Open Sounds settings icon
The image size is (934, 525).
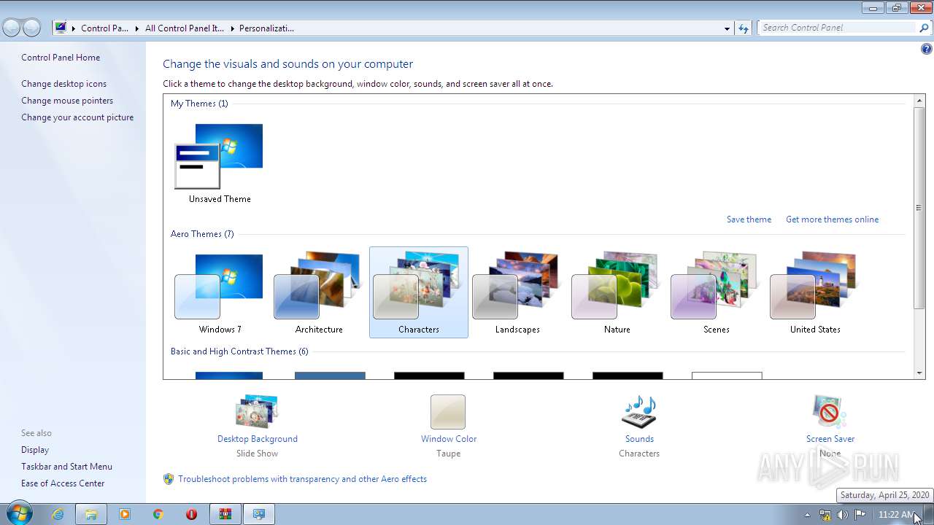coord(639,411)
